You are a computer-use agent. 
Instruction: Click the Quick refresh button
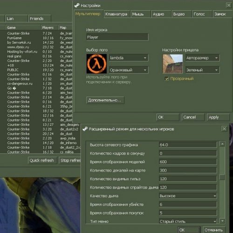pyautogui.click(x=42, y=160)
